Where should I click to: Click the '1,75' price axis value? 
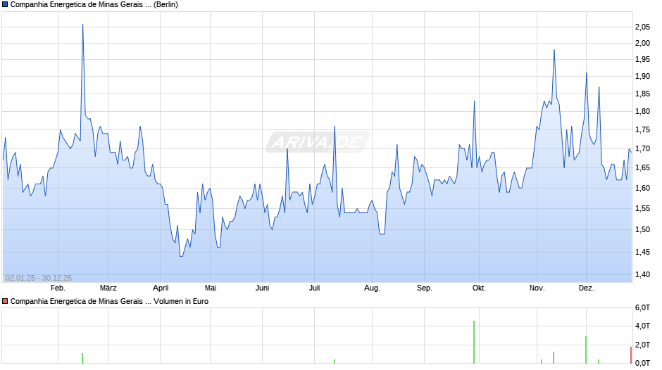(x=642, y=129)
